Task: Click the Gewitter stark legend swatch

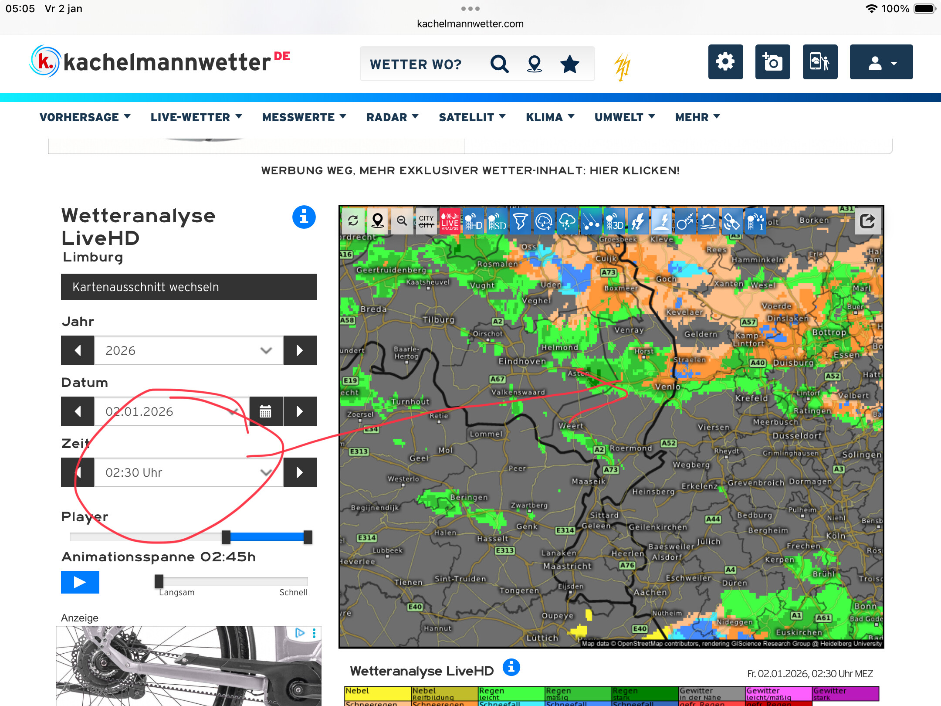Action: pos(846,693)
